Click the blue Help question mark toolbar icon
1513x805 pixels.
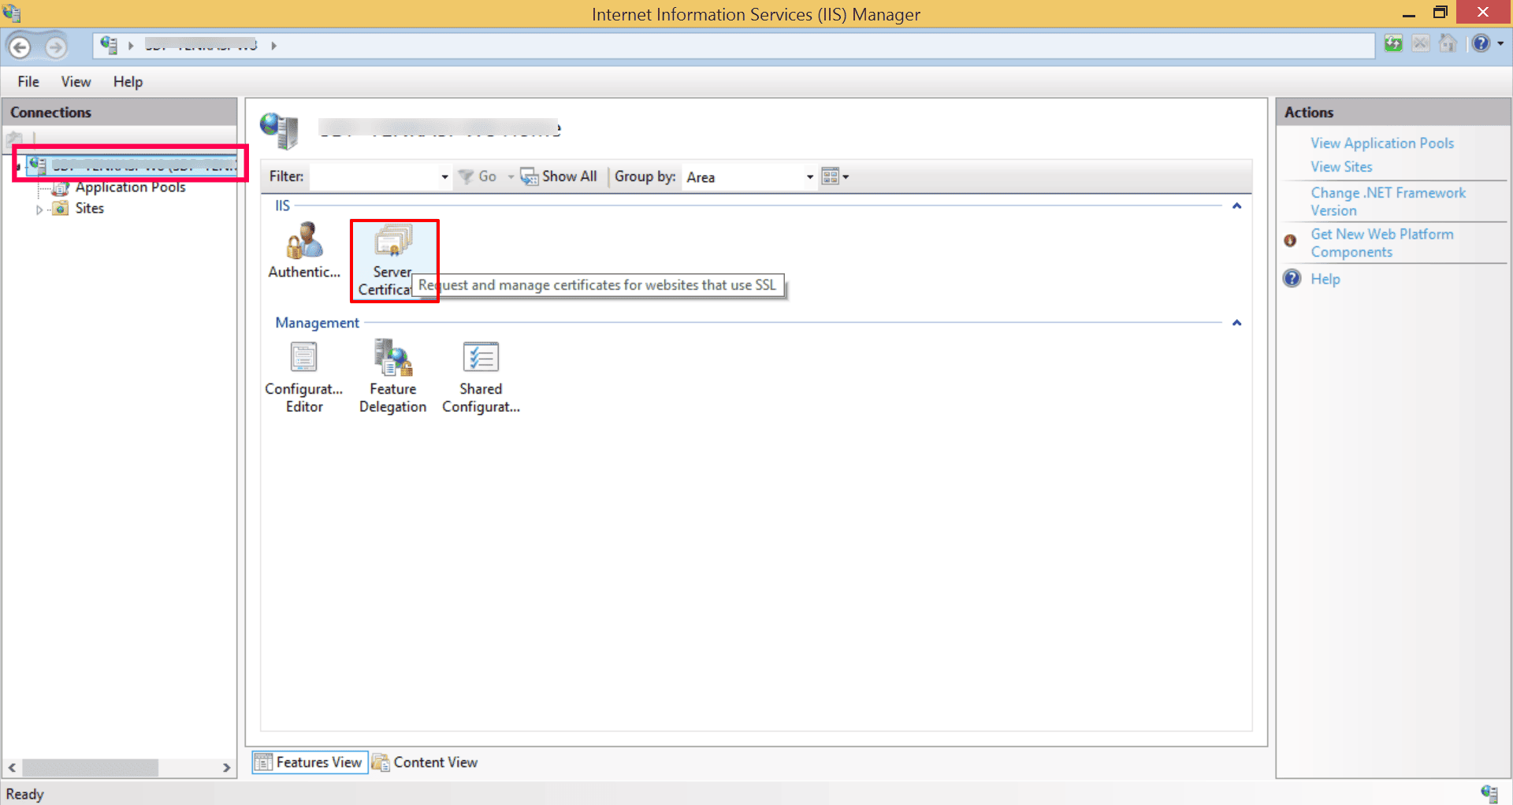point(1481,43)
